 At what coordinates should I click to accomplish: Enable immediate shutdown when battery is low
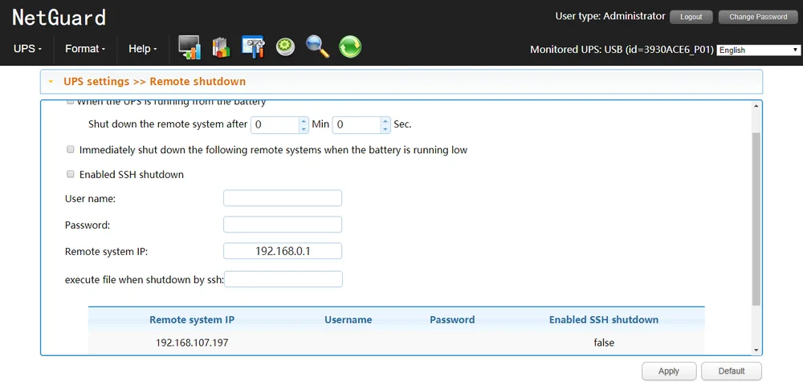click(71, 150)
